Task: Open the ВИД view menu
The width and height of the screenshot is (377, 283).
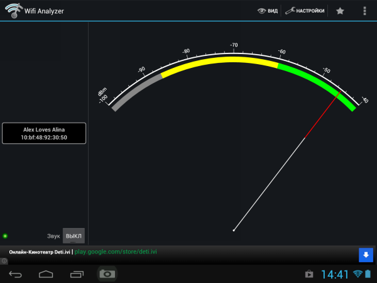Action: (268, 11)
